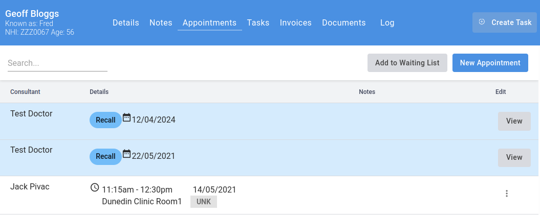Image resolution: width=540 pixels, height=215 pixels.
Task: Go to the Tasks tab
Action: point(258,23)
